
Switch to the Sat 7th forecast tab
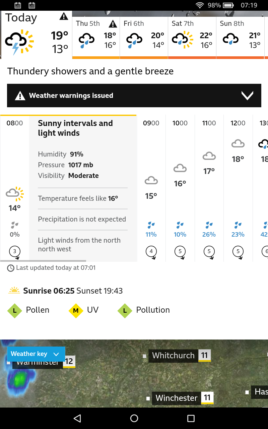(x=192, y=38)
